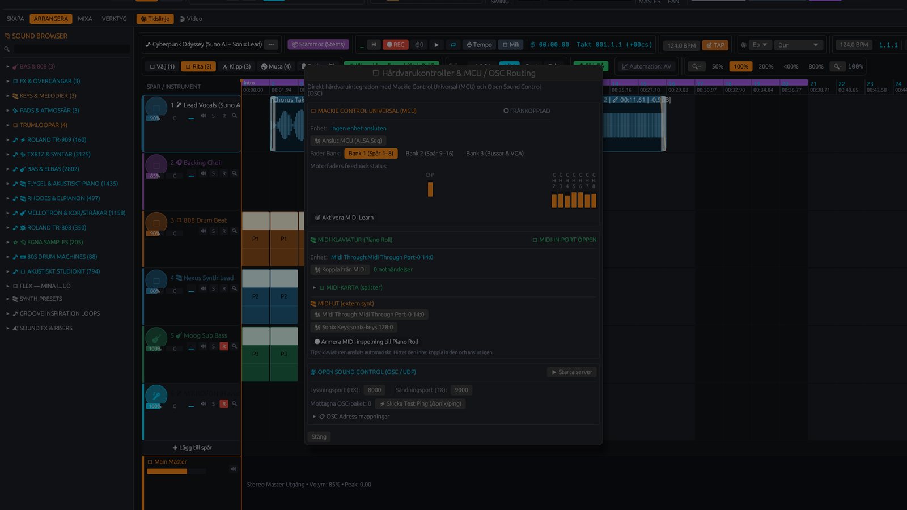The image size is (907, 510).
Task: Switch to the SKAPA tab
Action: coord(15,19)
